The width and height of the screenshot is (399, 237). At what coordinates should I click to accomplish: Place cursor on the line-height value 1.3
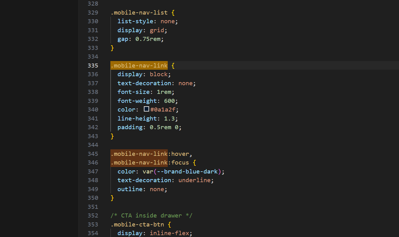(171, 118)
